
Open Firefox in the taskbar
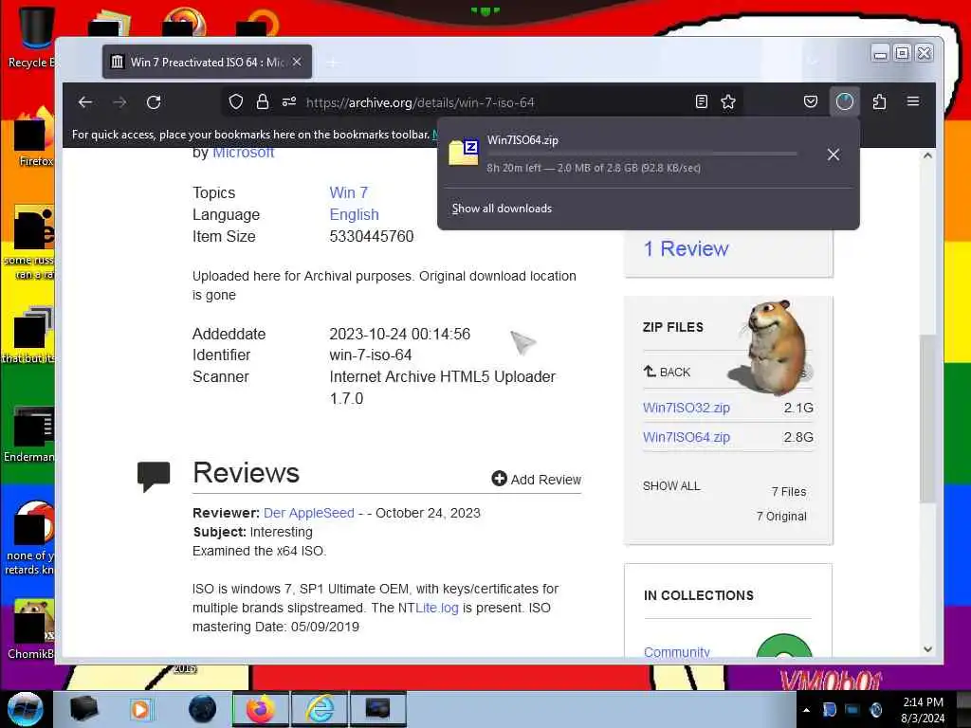[x=261, y=709]
